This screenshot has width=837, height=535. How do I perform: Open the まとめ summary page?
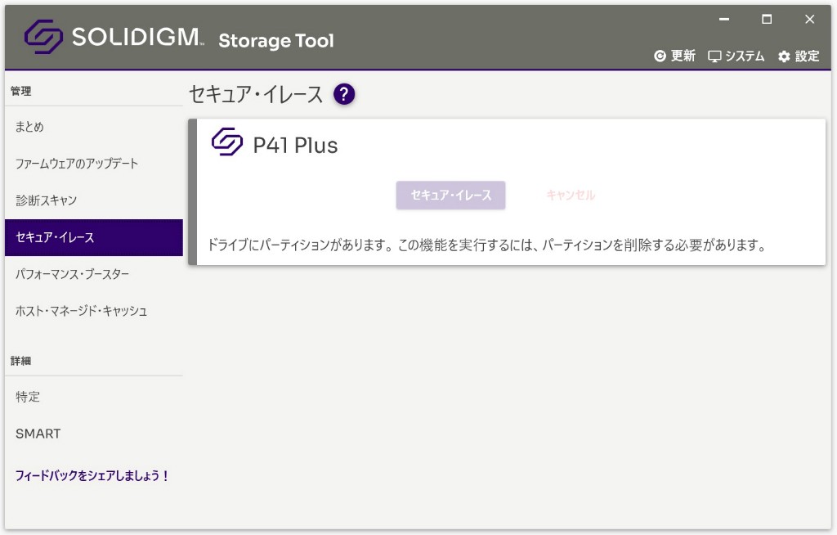[30, 127]
